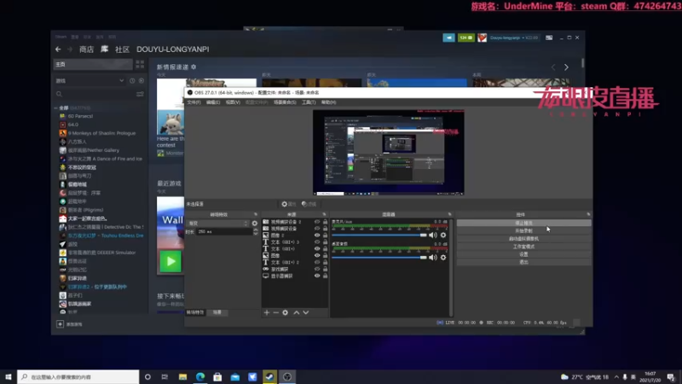Adjust the microphone/Aux volume slider
This screenshot has width=682, height=384.
coord(379,236)
